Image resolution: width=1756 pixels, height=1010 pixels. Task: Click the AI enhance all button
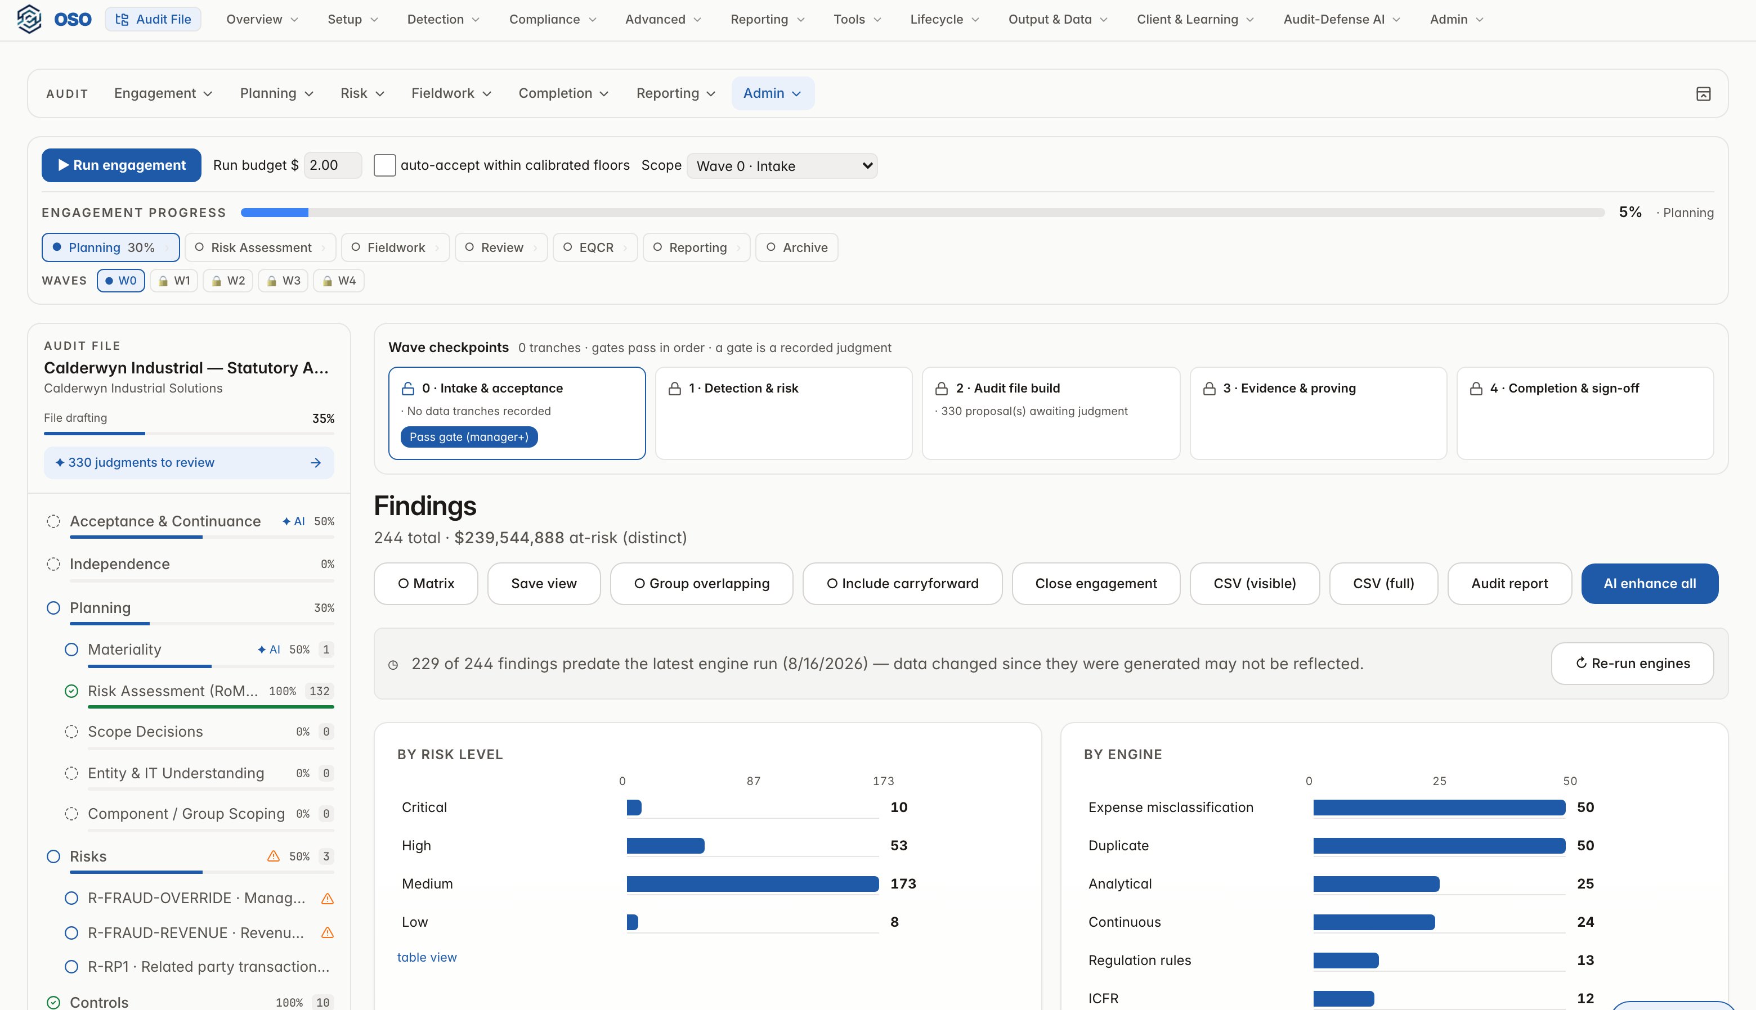(1650, 583)
